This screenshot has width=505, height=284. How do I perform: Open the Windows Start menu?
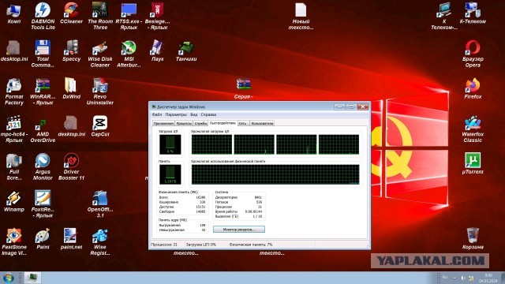click(8, 278)
